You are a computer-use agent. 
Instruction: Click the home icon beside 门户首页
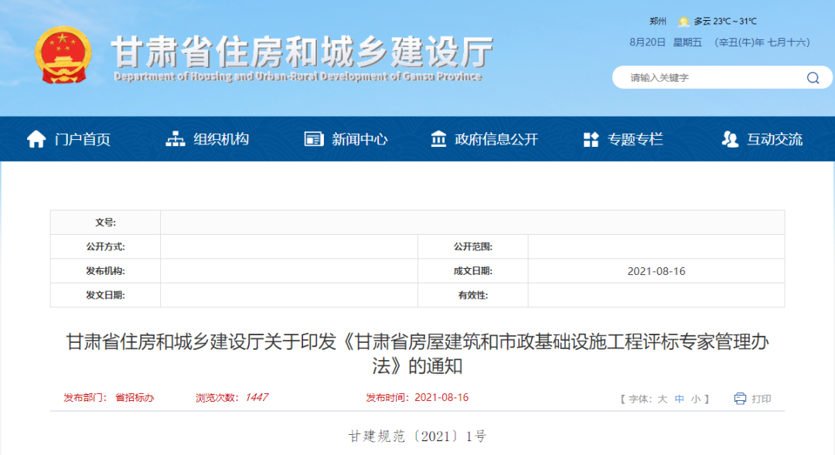(x=36, y=139)
